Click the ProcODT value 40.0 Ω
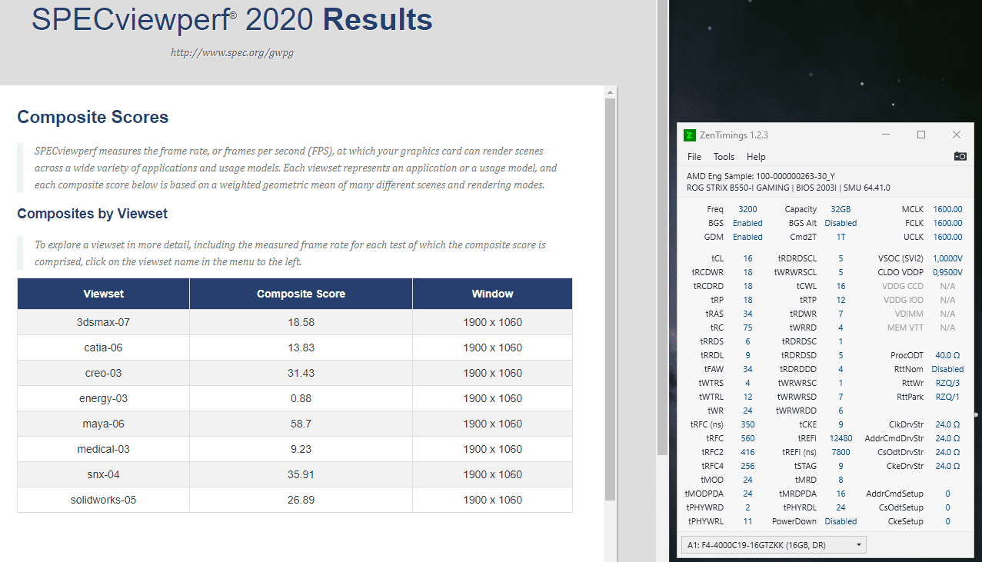982x562 pixels. tap(947, 355)
